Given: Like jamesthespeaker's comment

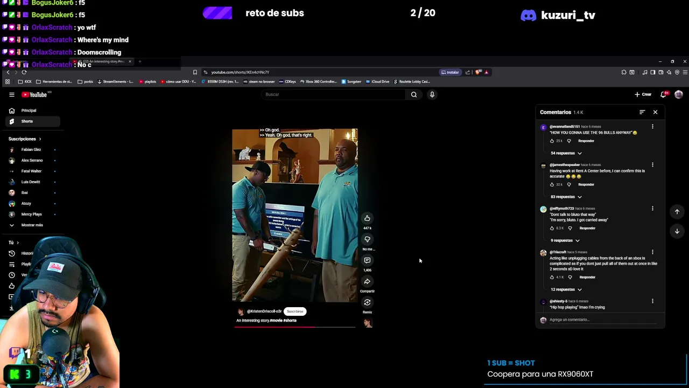Looking at the screenshot, I should click(552, 185).
